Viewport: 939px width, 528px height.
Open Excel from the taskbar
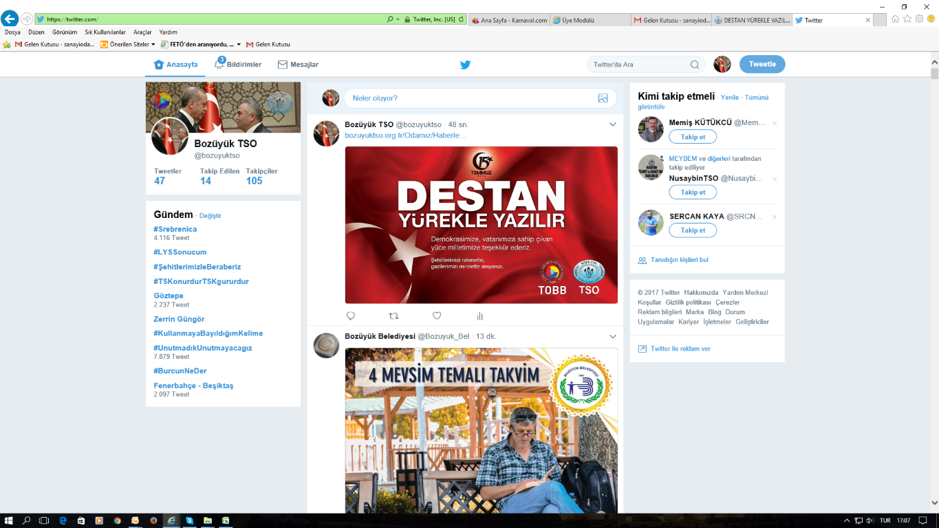click(x=225, y=520)
